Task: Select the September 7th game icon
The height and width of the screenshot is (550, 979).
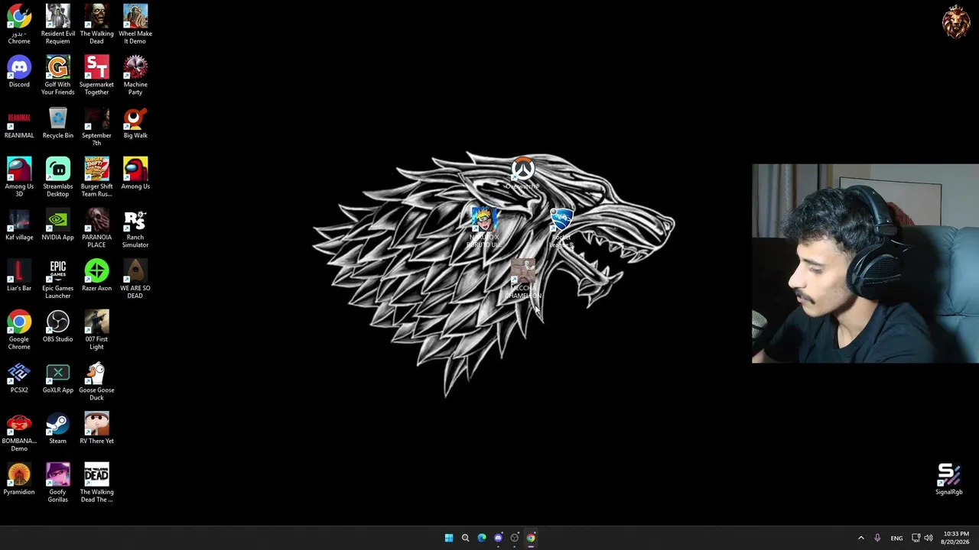Action: pos(96,127)
